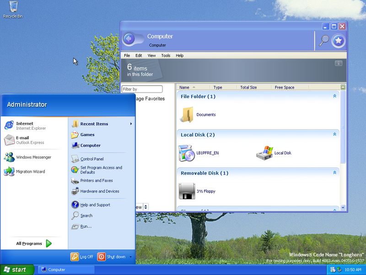Screen dimensions: 366x275
Task: Click the magnifier search icon in header
Action: click(324, 40)
